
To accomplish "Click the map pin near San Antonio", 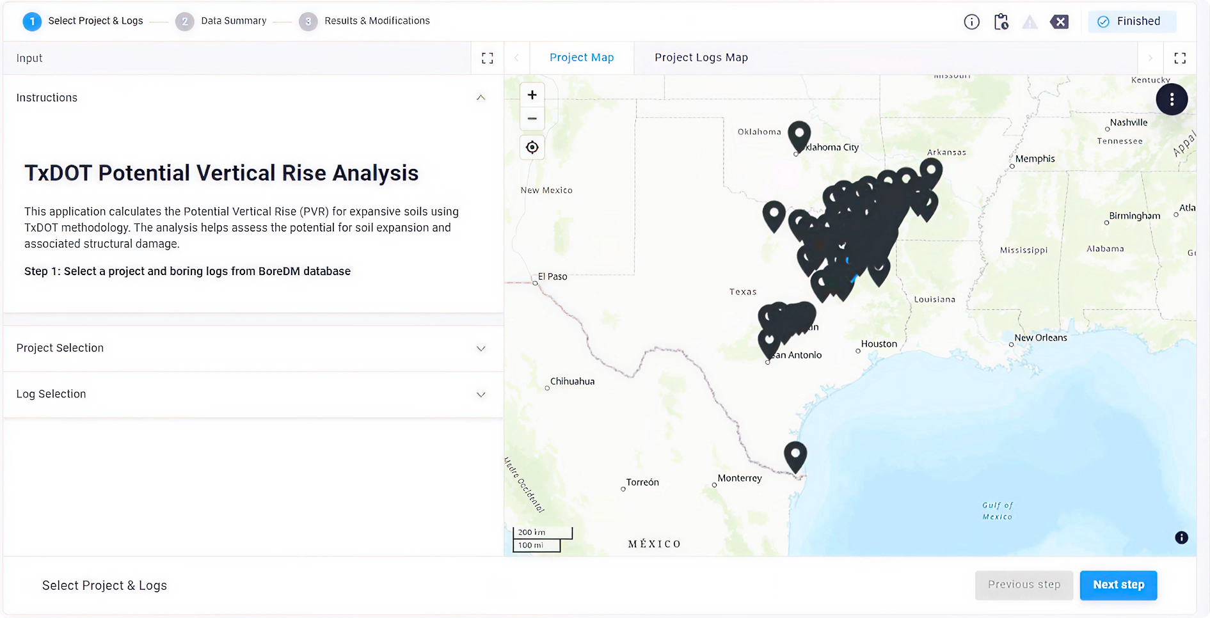I will click(768, 342).
